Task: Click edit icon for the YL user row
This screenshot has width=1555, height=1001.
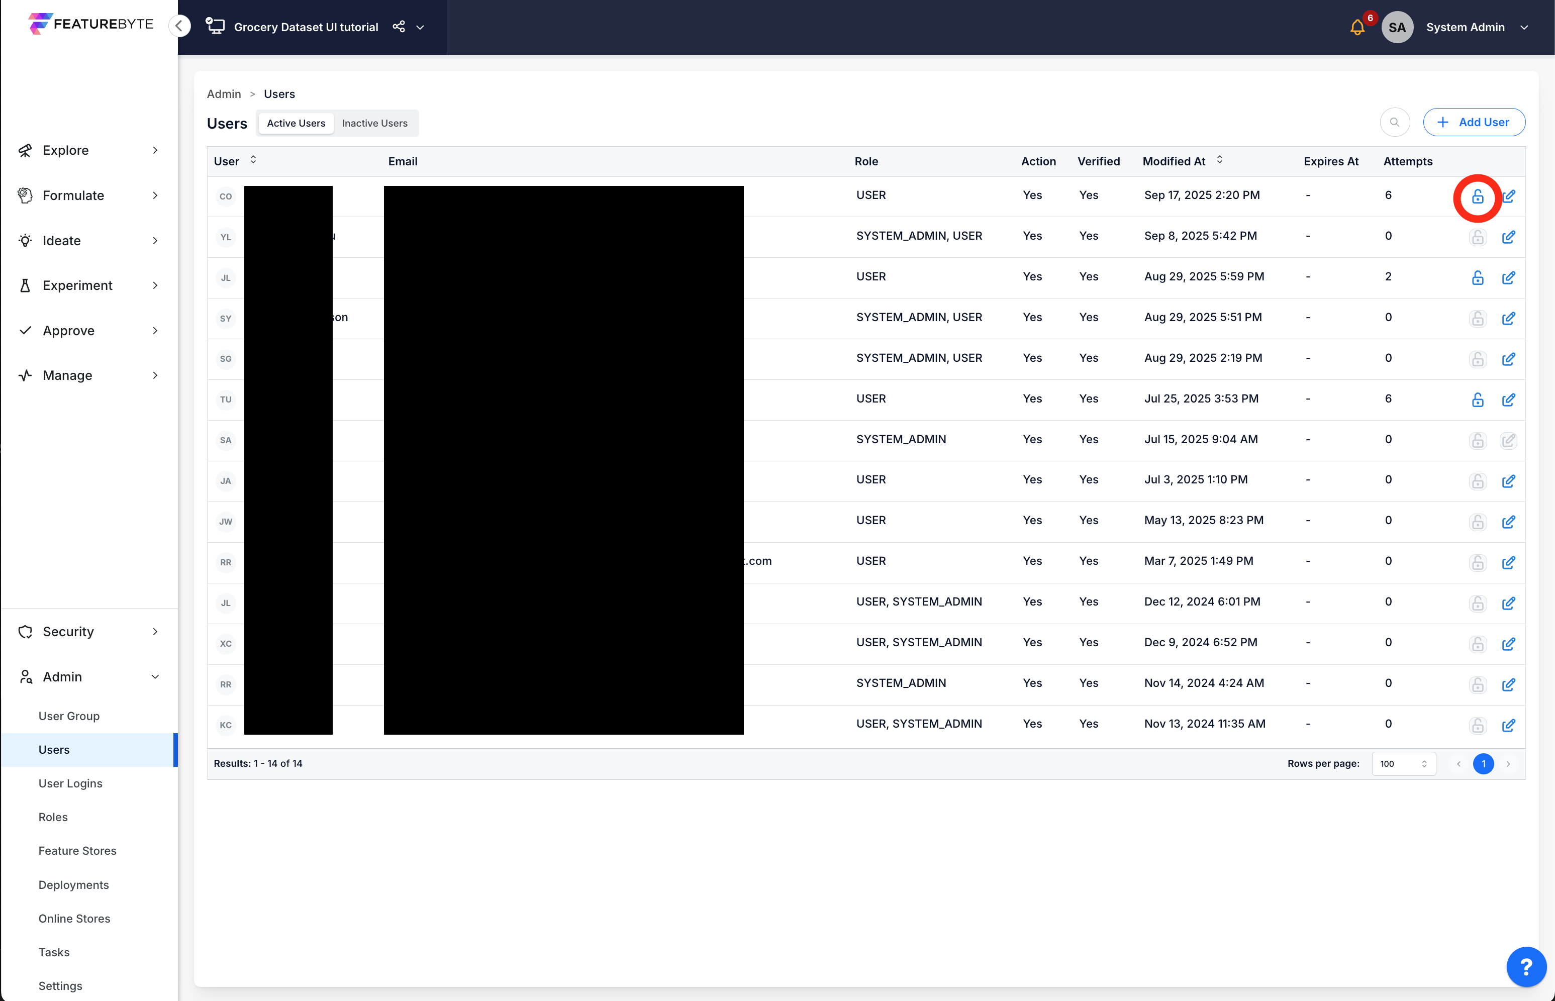Action: tap(1508, 237)
